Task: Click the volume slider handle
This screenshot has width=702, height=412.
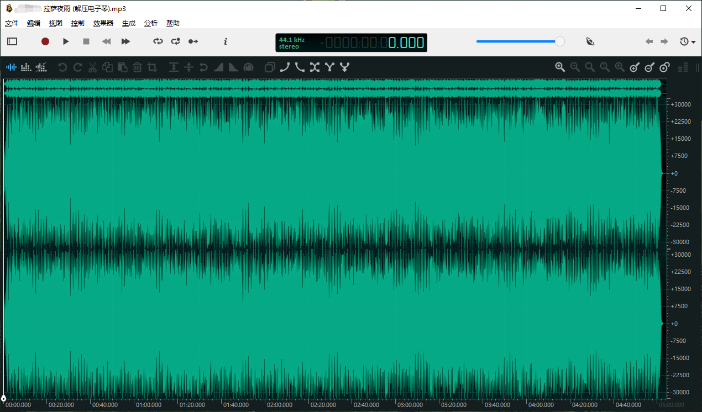Action: click(560, 41)
